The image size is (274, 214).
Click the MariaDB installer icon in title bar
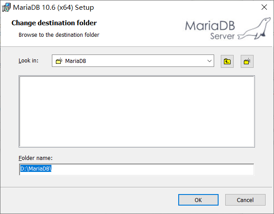coord(6,8)
